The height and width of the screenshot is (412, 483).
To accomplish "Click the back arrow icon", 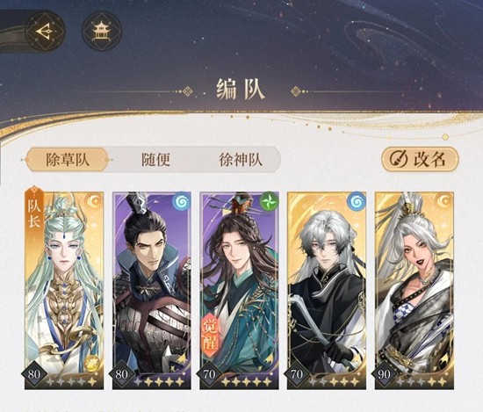I will click(x=46, y=31).
